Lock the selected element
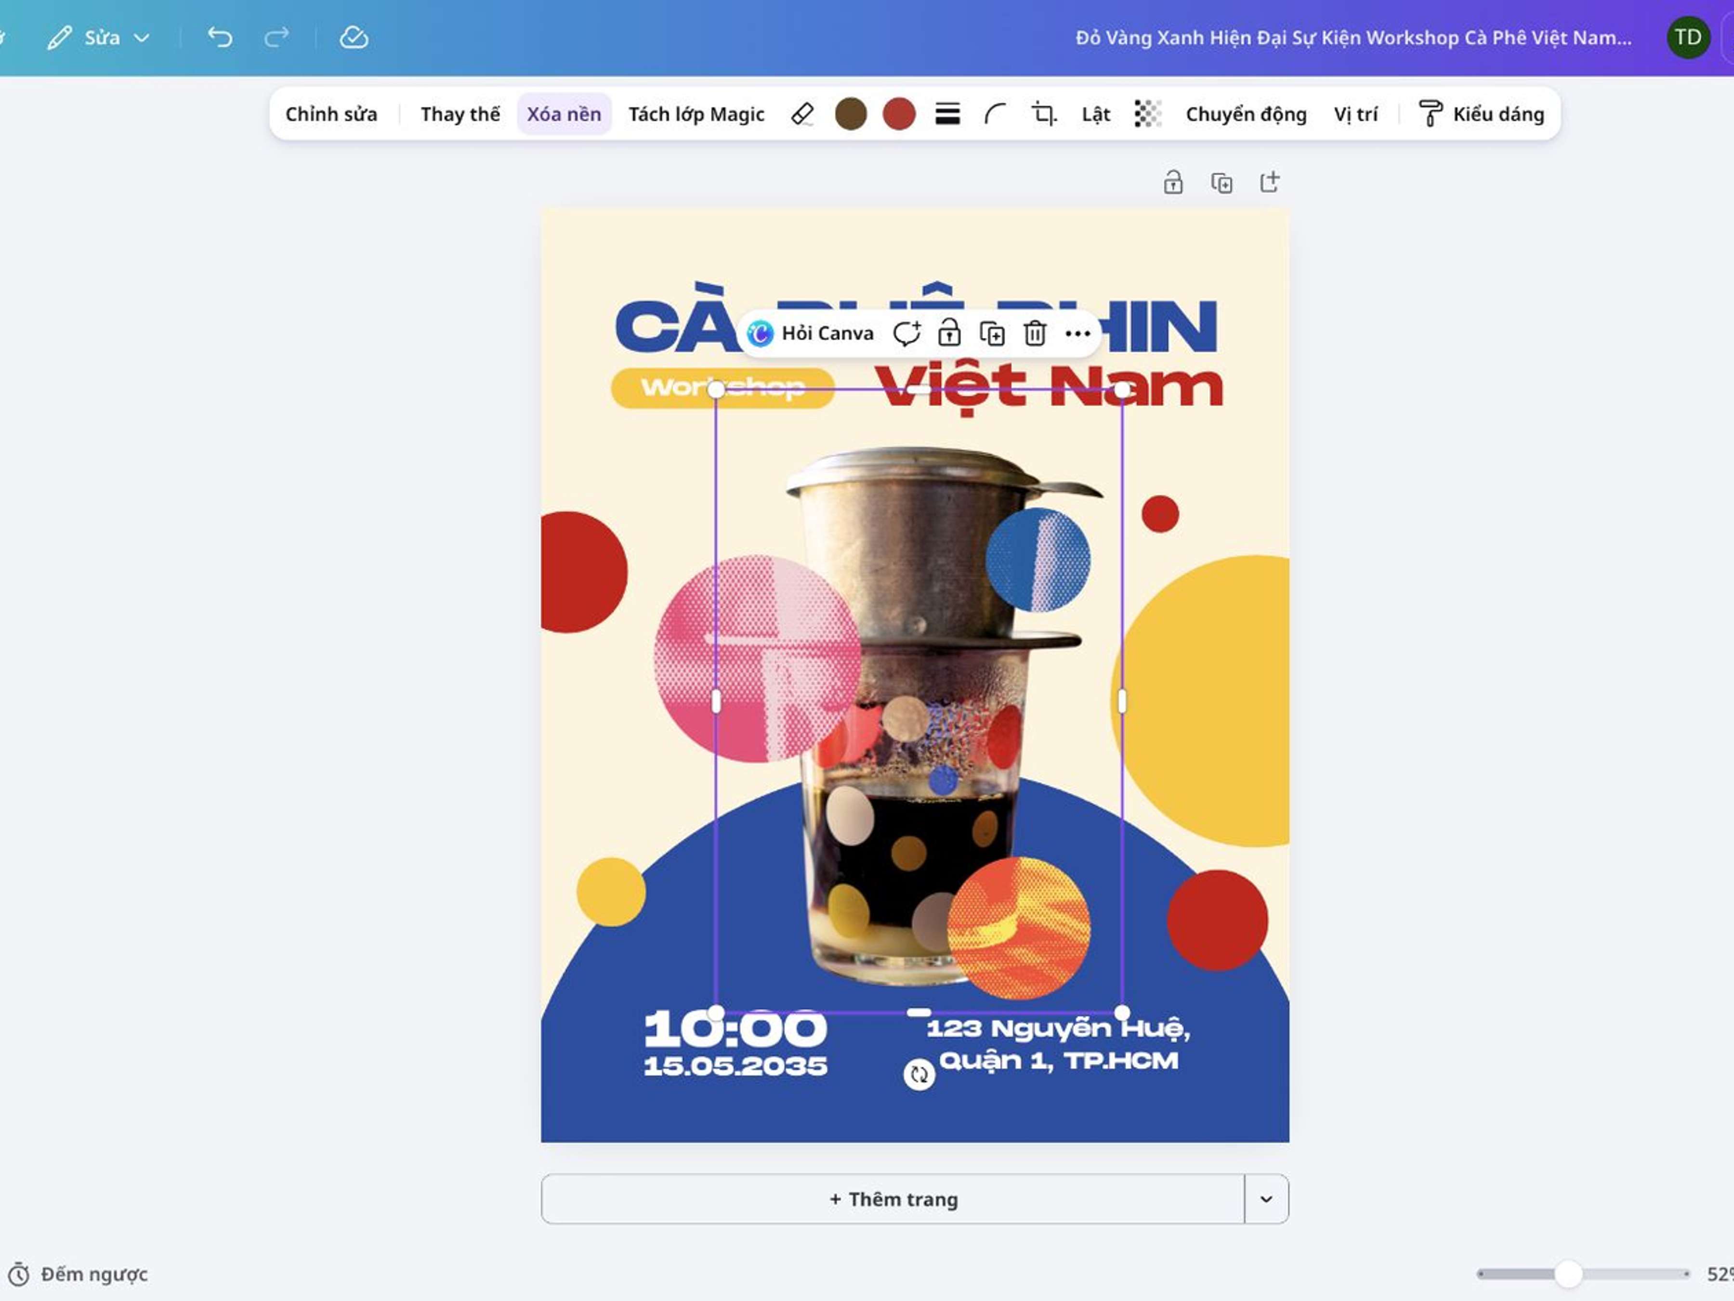Screen dimensions: 1734x1301 [x=949, y=333]
